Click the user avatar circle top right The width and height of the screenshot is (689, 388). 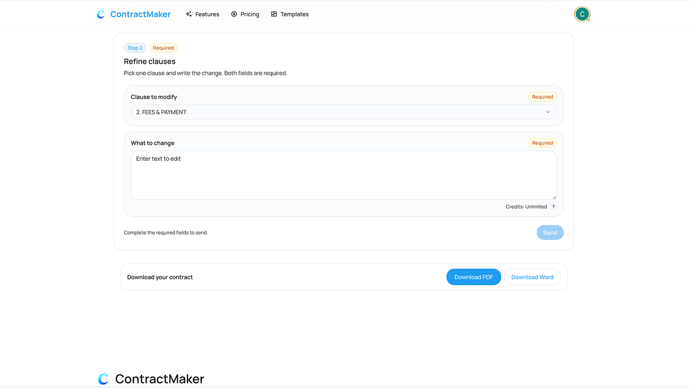coord(582,14)
